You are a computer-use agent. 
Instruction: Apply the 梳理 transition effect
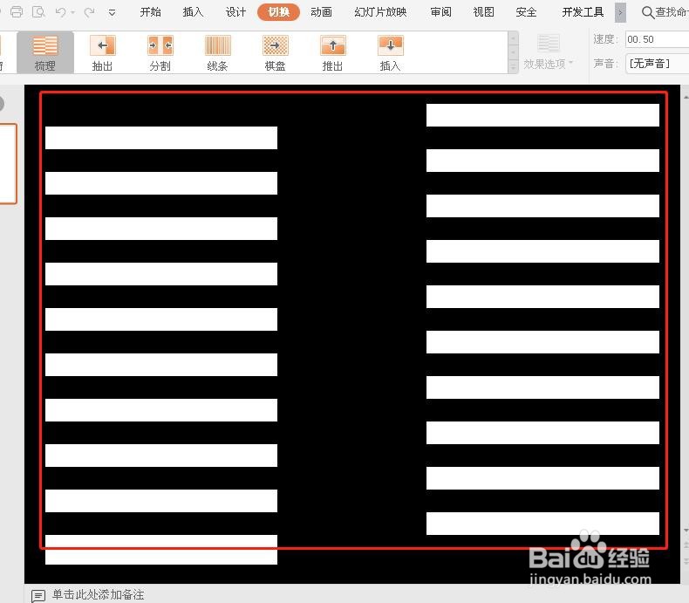pos(44,52)
